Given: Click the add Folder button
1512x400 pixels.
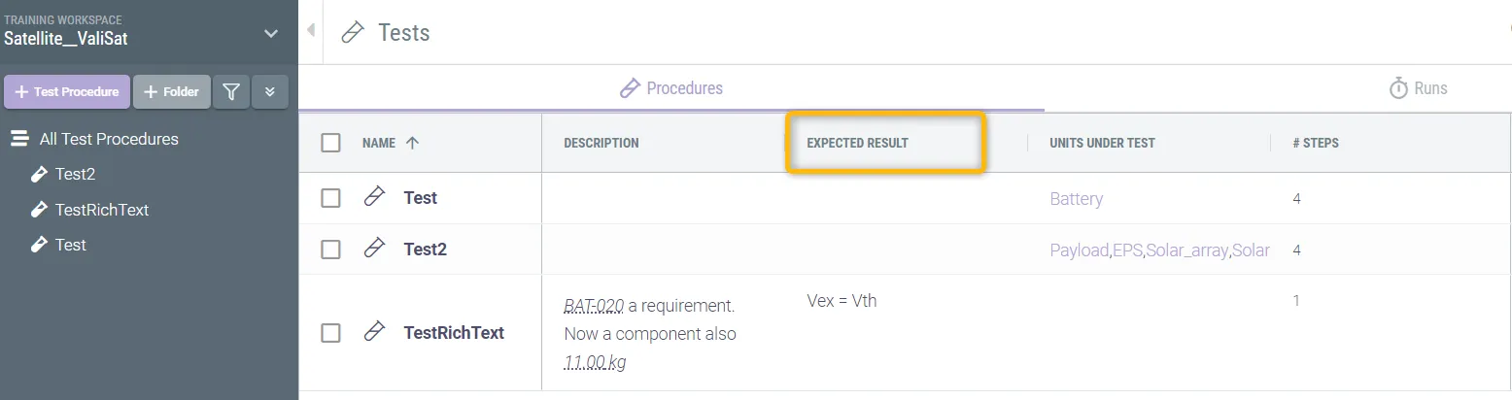Looking at the screenshot, I should pyautogui.click(x=171, y=92).
